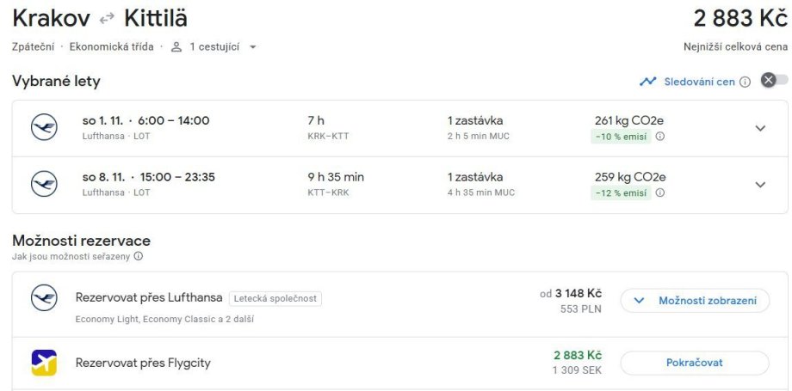Screen dimensions: 792x391
Task: Click the Lufthansa logo on return flight
Action: [44, 185]
